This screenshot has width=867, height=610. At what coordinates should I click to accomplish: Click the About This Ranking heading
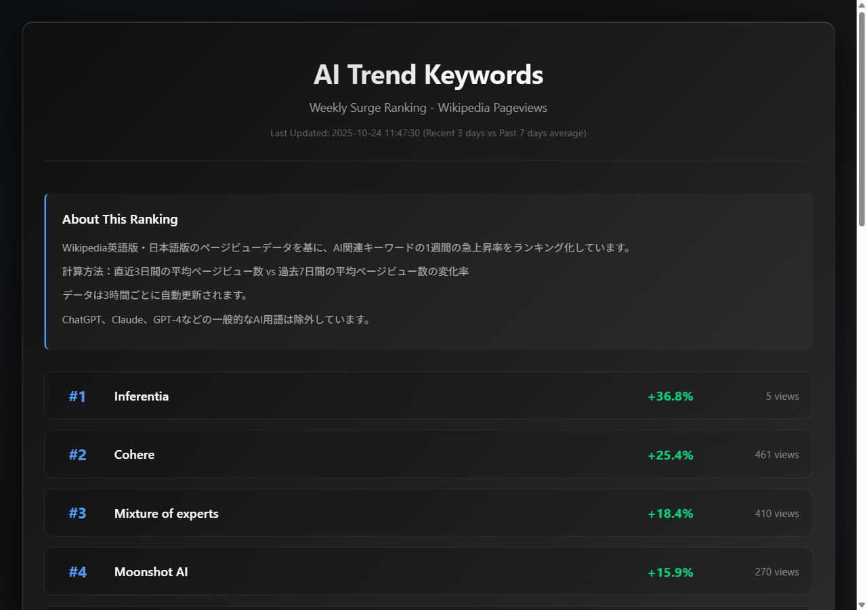[120, 219]
